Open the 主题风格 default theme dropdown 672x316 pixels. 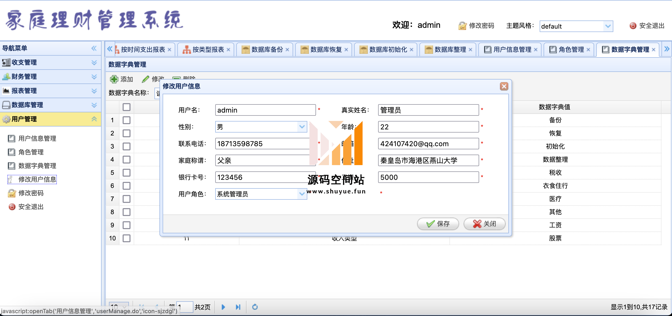(608, 26)
